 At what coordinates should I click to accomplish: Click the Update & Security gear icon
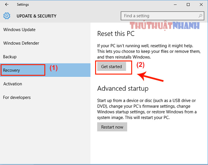coord(7,16)
